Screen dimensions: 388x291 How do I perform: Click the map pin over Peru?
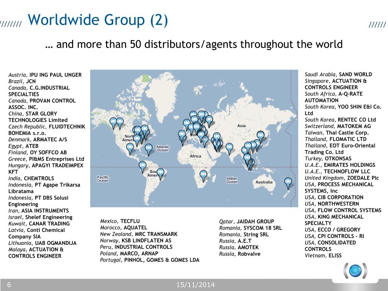point(142,167)
